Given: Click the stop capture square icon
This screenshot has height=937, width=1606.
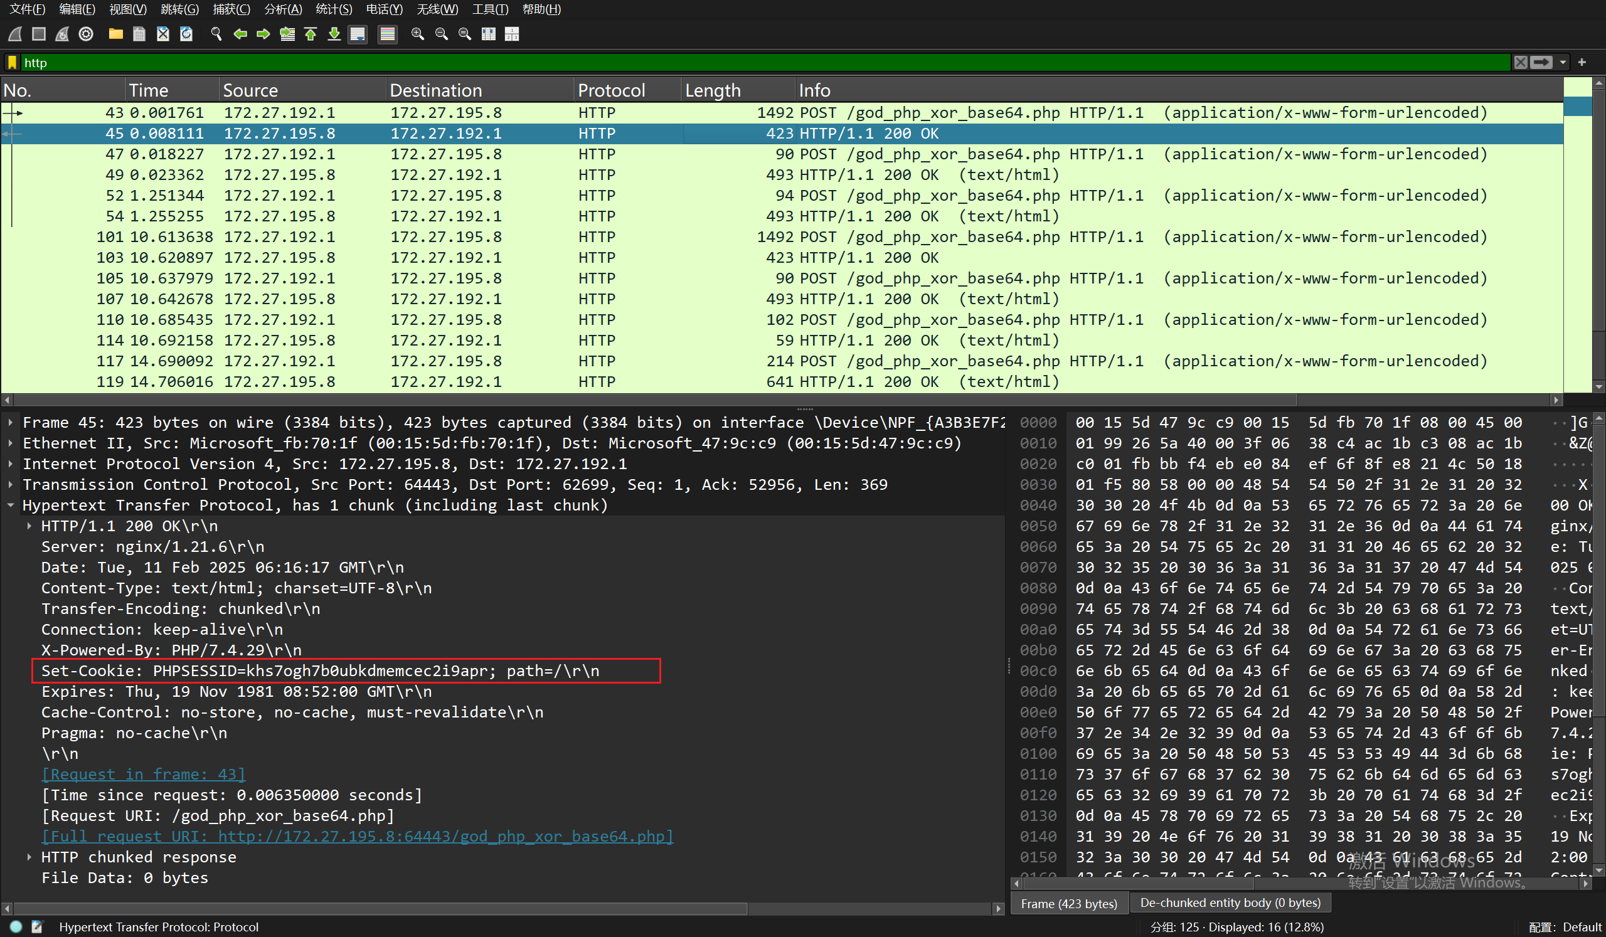Looking at the screenshot, I should [x=39, y=34].
